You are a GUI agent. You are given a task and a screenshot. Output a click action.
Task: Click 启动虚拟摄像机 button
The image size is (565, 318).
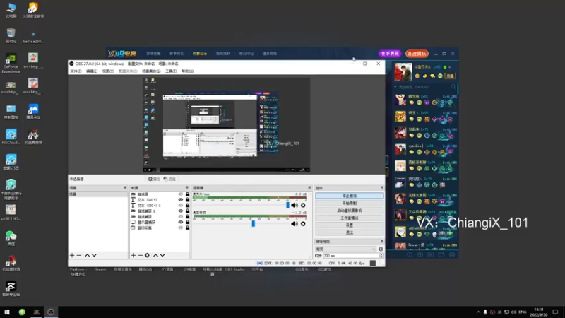tap(349, 211)
